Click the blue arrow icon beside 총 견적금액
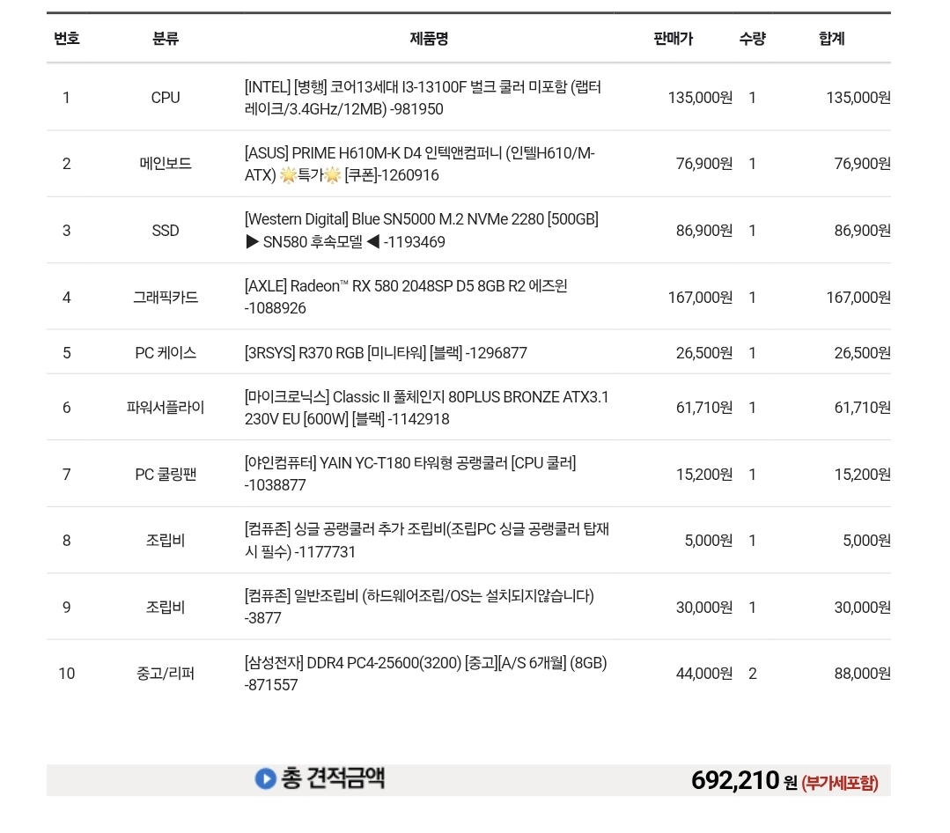This screenshot has height=833, width=950. 265,778
